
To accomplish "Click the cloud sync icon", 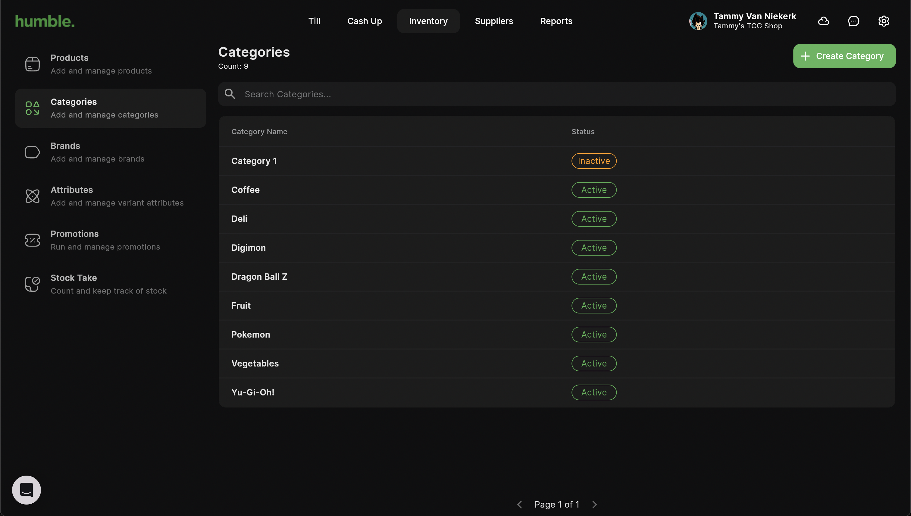I will (824, 21).
